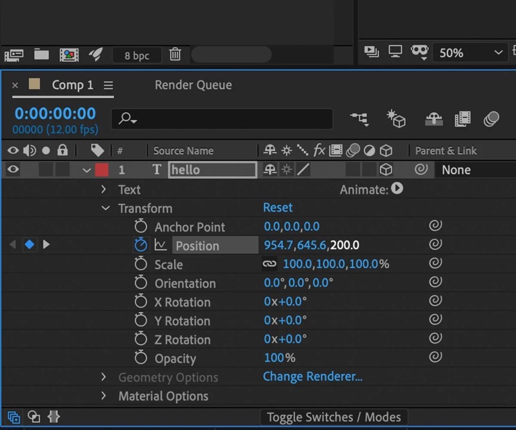Create new folder in project panel
The width and height of the screenshot is (516, 430).
pos(42,55)
